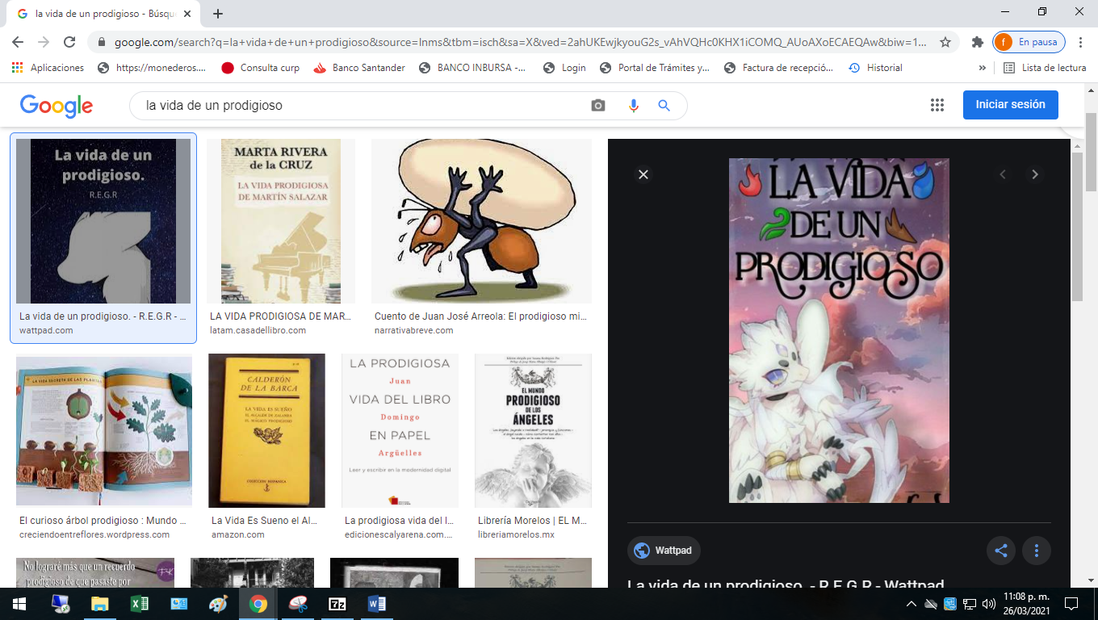Open the yellow Calderón de la Barca book thumbnail
Screen dimensions: 1098x620
click(x=266, y=430)
